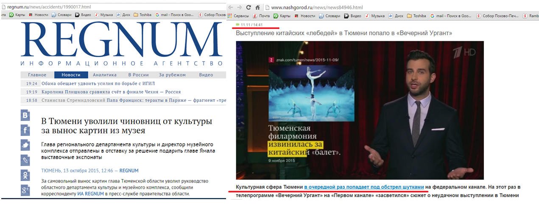Screen dimensions: 539x211
Task: Open the mail - Поиск в Goo bookmark in the nashgorod.ru window
Action: tap(451, 16)
